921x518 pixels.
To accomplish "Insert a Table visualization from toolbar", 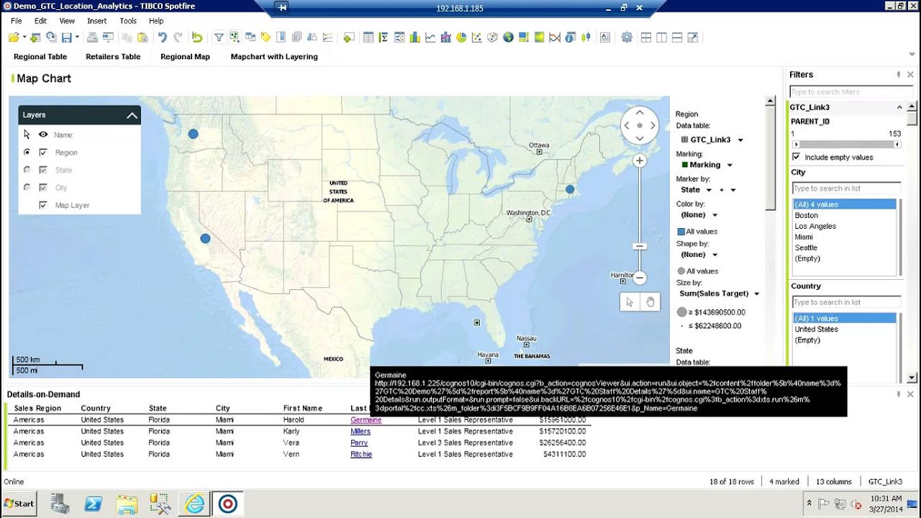I will coord(368,37).
